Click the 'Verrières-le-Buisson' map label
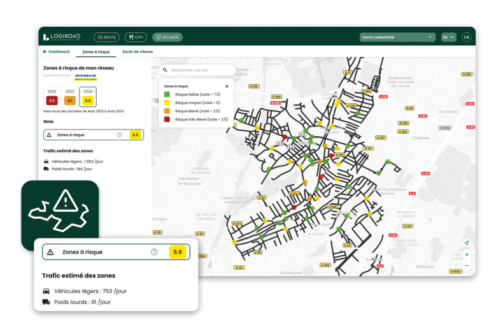Screen dimensions: 489x336 [189, 181]
